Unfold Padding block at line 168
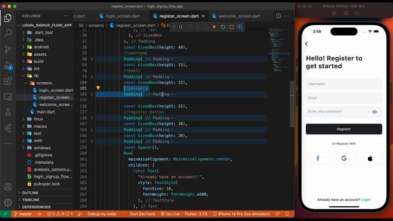 pos(91,130)
